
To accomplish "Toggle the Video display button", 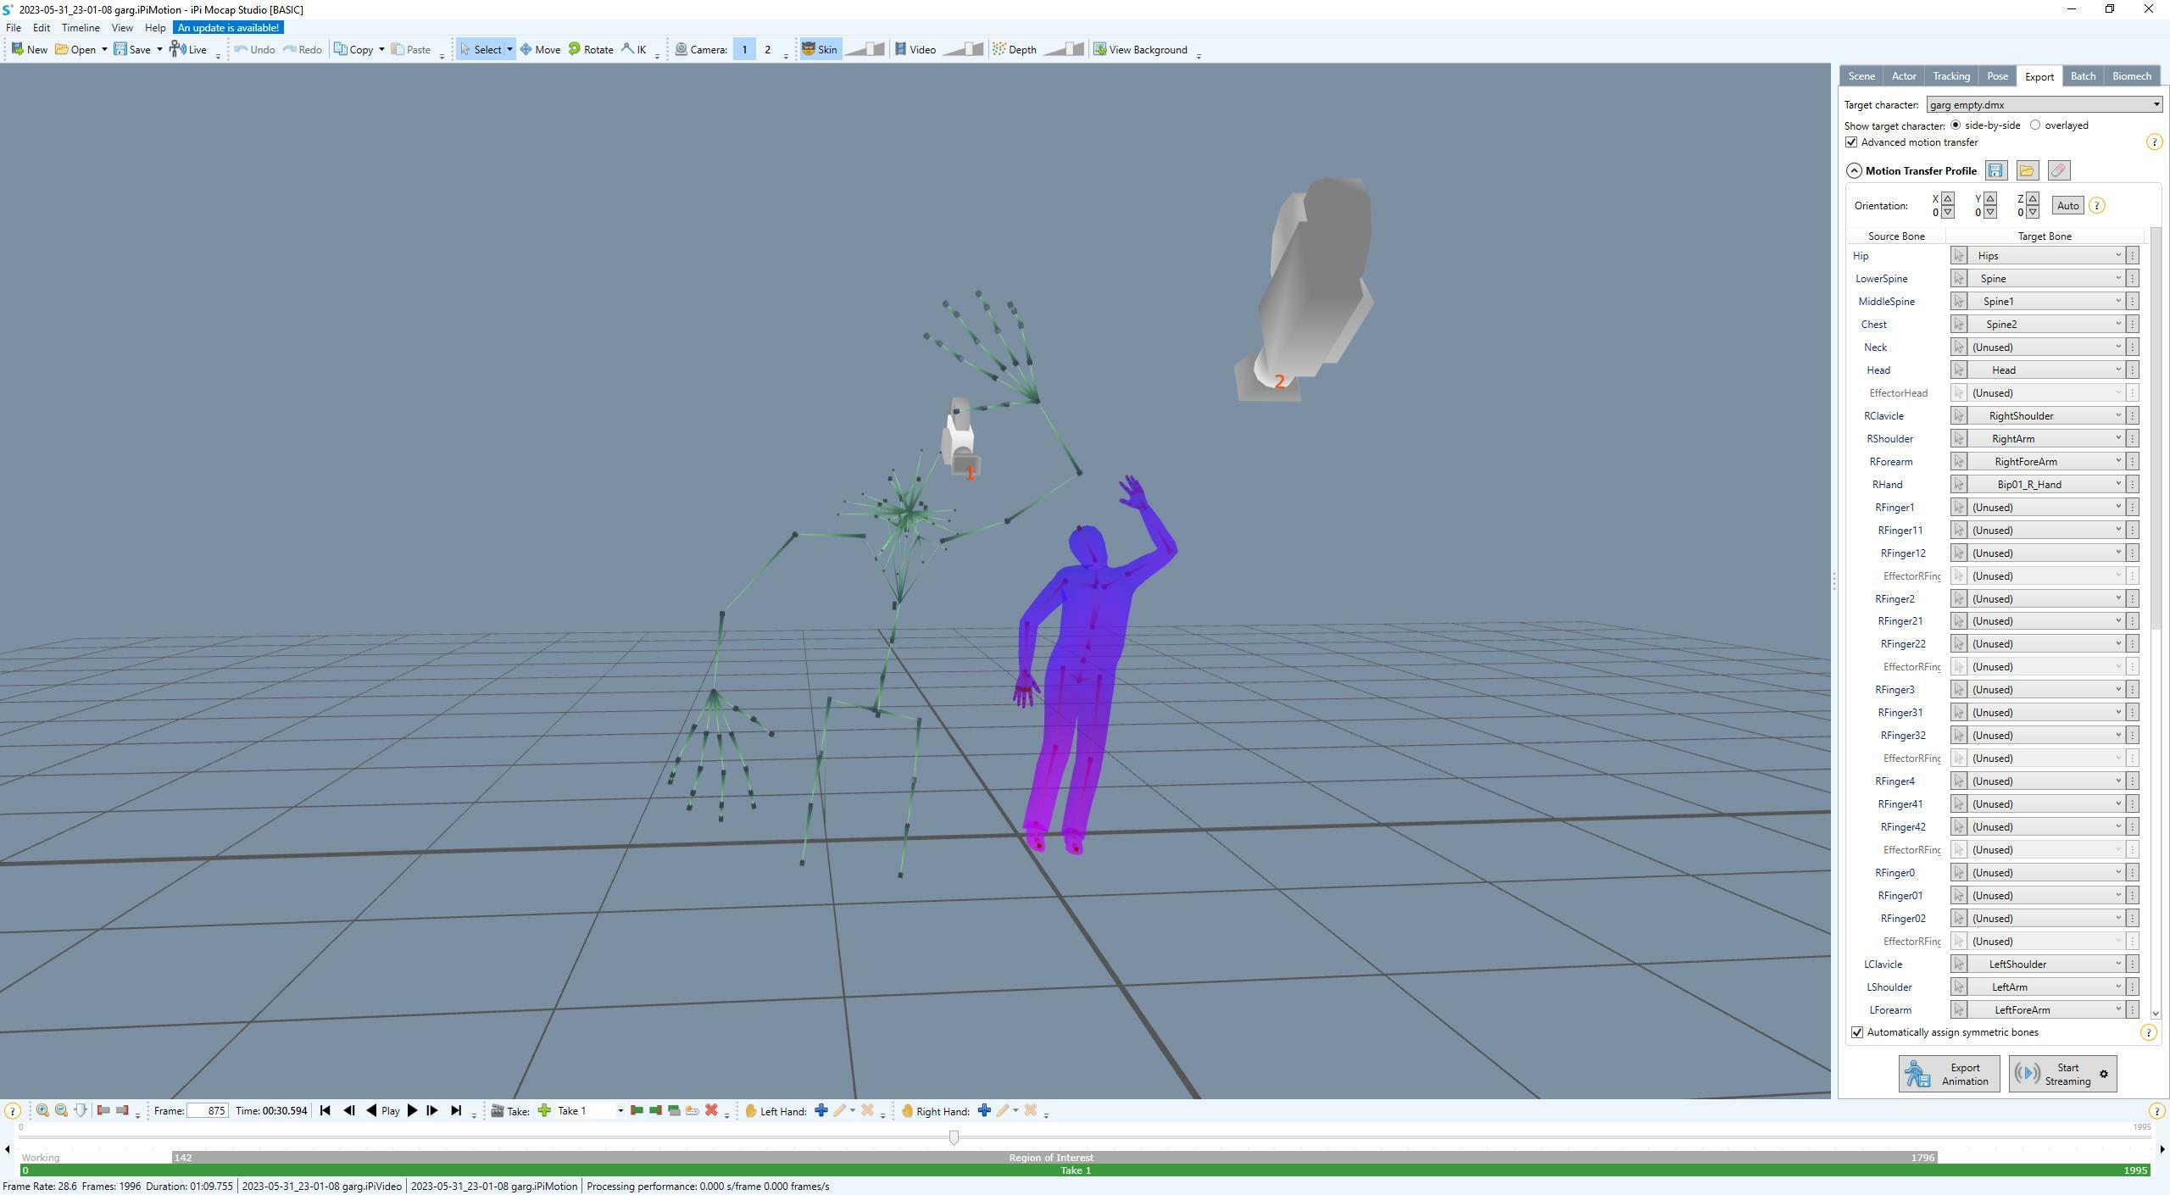I will (x=915, y=49).
